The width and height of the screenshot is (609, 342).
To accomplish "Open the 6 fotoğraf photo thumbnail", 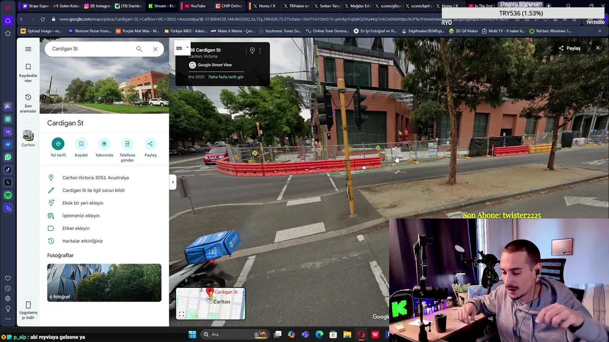I will (104, 283).
